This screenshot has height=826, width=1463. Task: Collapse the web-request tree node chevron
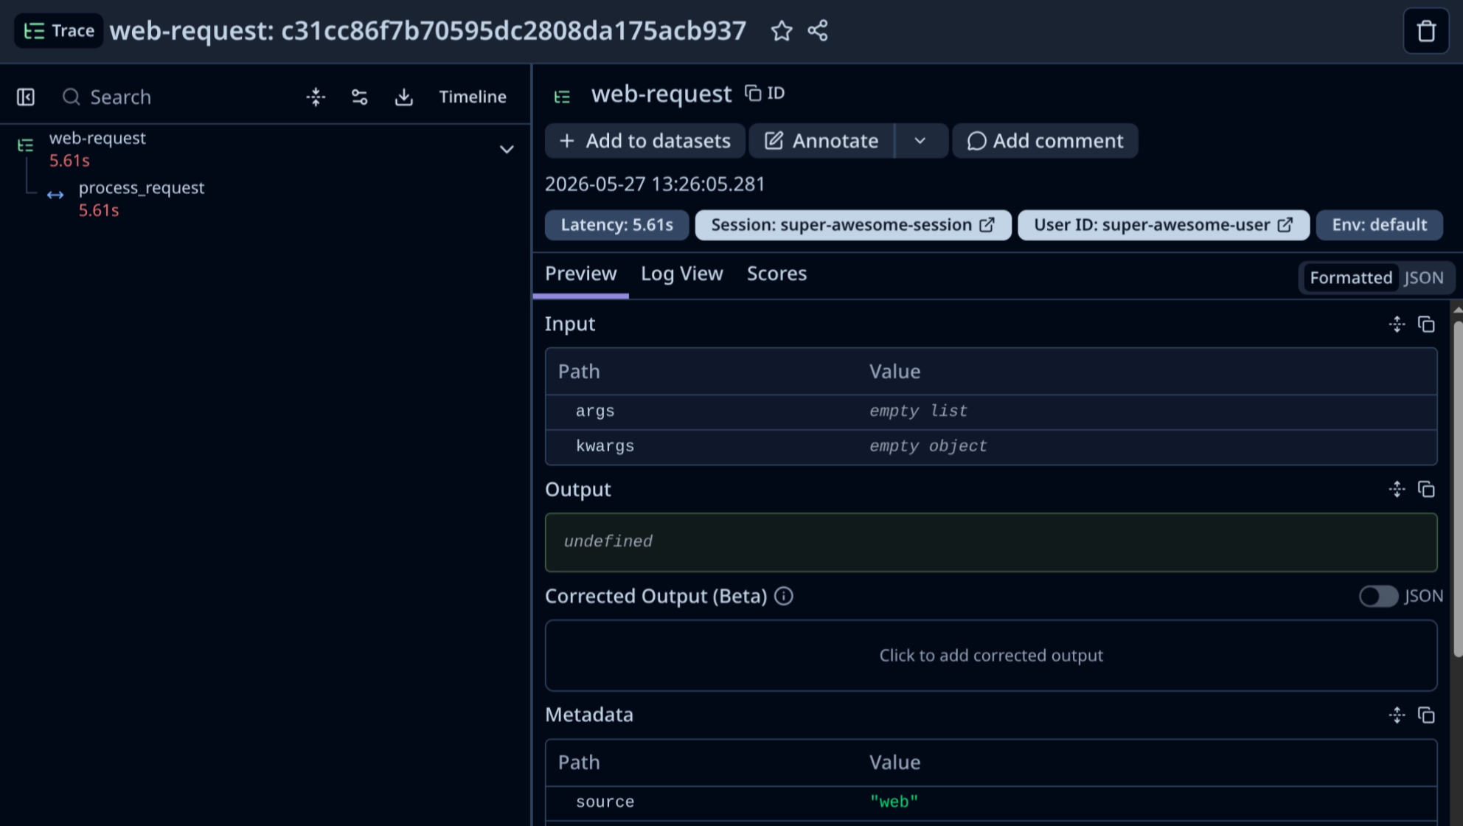(x=507, y=150)
